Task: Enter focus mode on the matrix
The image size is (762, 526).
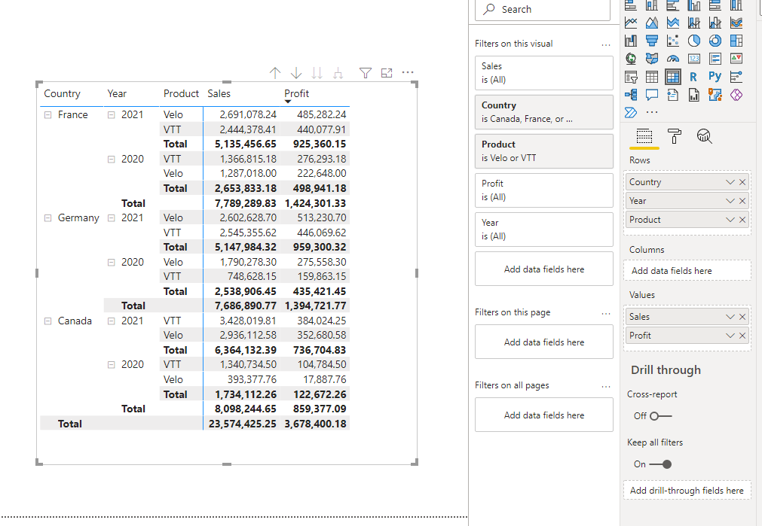Action: [x=387, y=73]
